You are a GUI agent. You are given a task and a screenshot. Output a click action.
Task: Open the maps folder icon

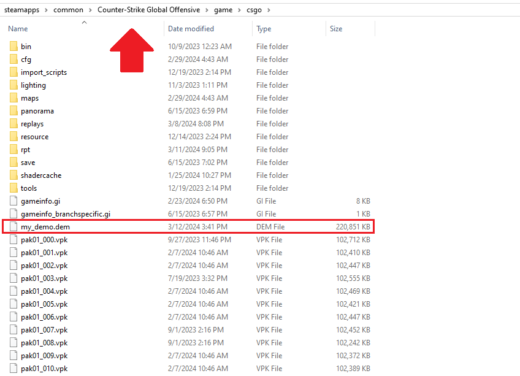point(13,98)
